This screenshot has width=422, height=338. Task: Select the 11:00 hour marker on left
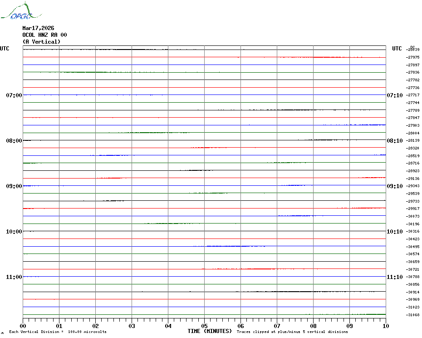click(14, 277)
